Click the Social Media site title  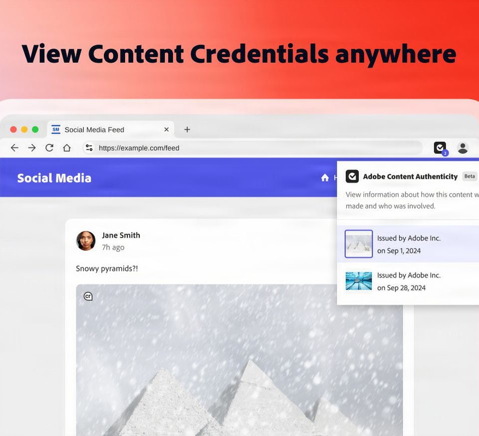coord(54,178)
